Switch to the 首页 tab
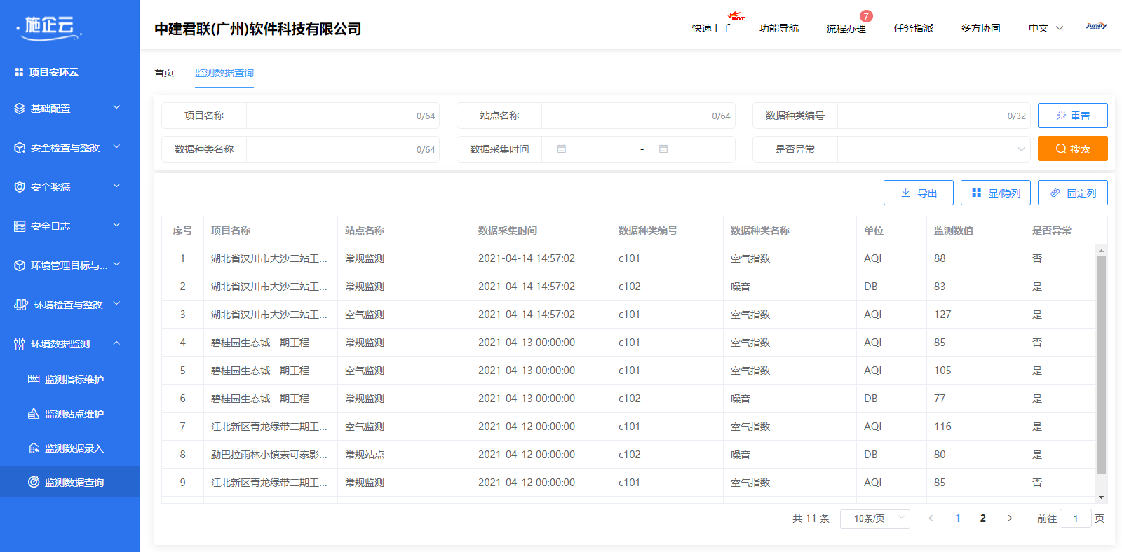 164,73
